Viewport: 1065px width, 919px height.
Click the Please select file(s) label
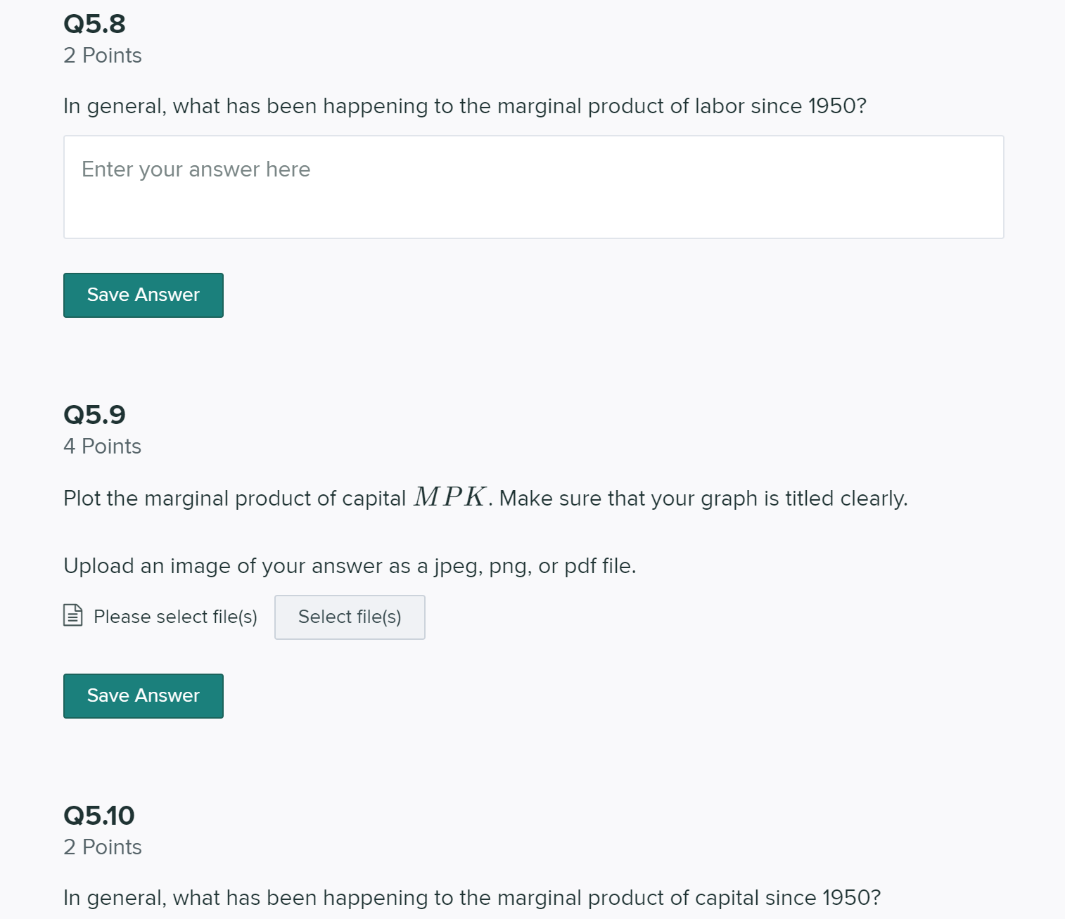[175, 616]
